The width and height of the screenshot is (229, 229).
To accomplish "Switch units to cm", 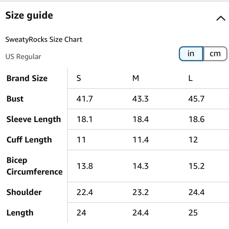I will [215, 54].
